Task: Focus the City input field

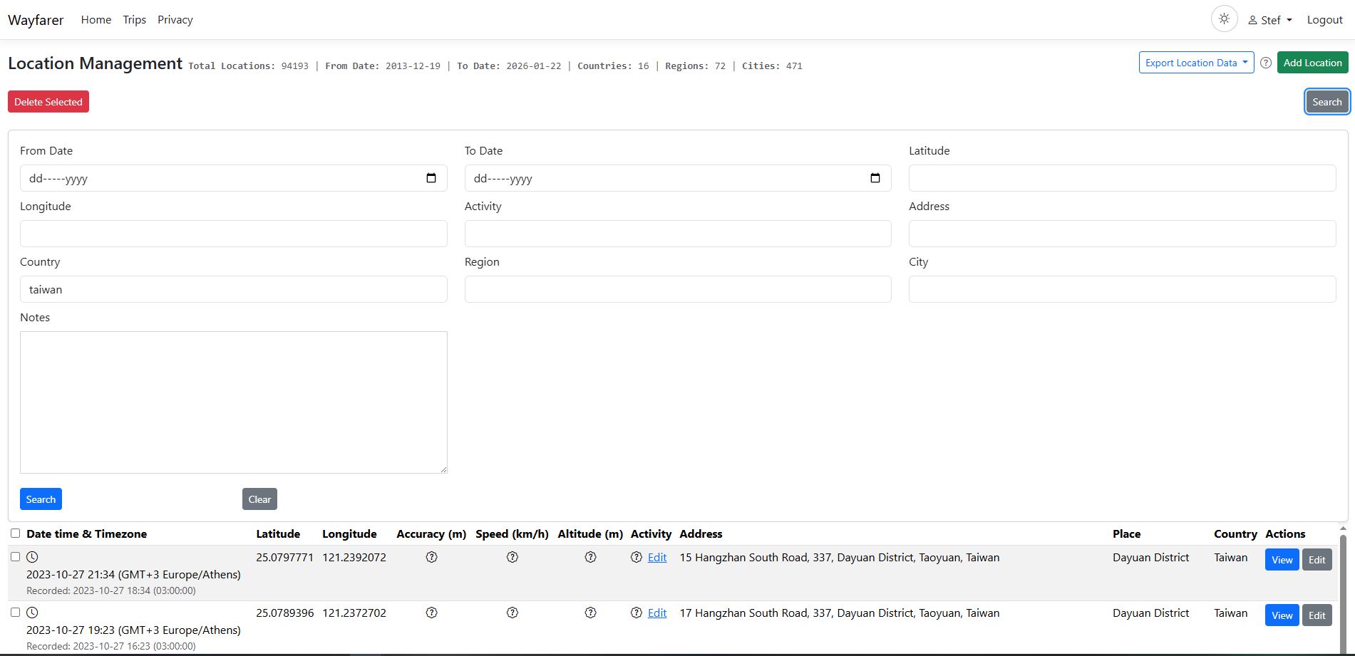Action: click(x=1122, y=289)
